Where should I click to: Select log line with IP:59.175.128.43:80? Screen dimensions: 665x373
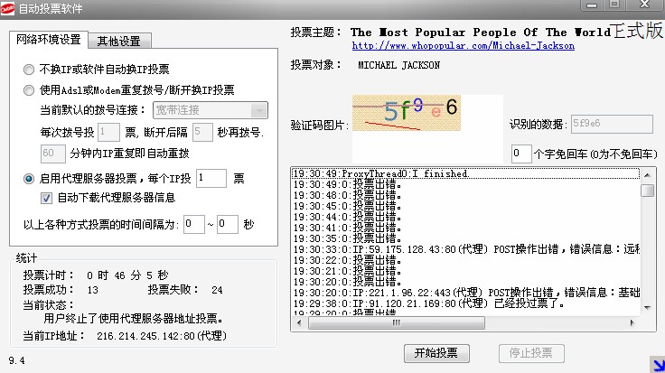tap(465, 249)
